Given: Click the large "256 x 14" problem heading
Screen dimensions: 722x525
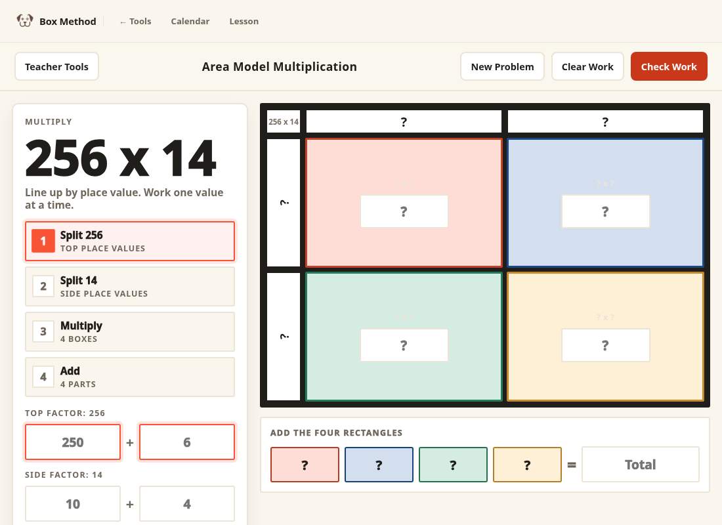Looking at the screenshot, I should click(x=121, y=158).
